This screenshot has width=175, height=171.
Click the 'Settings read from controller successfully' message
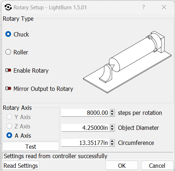(56, 156)
